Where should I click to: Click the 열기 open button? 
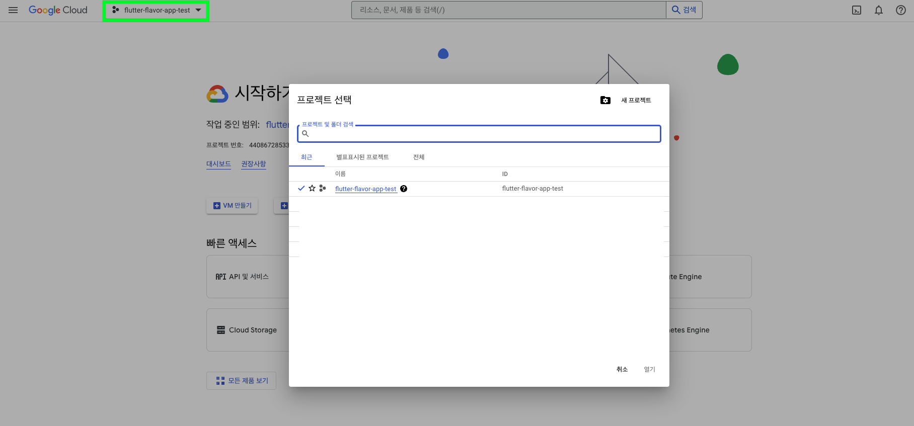point(650,369)
